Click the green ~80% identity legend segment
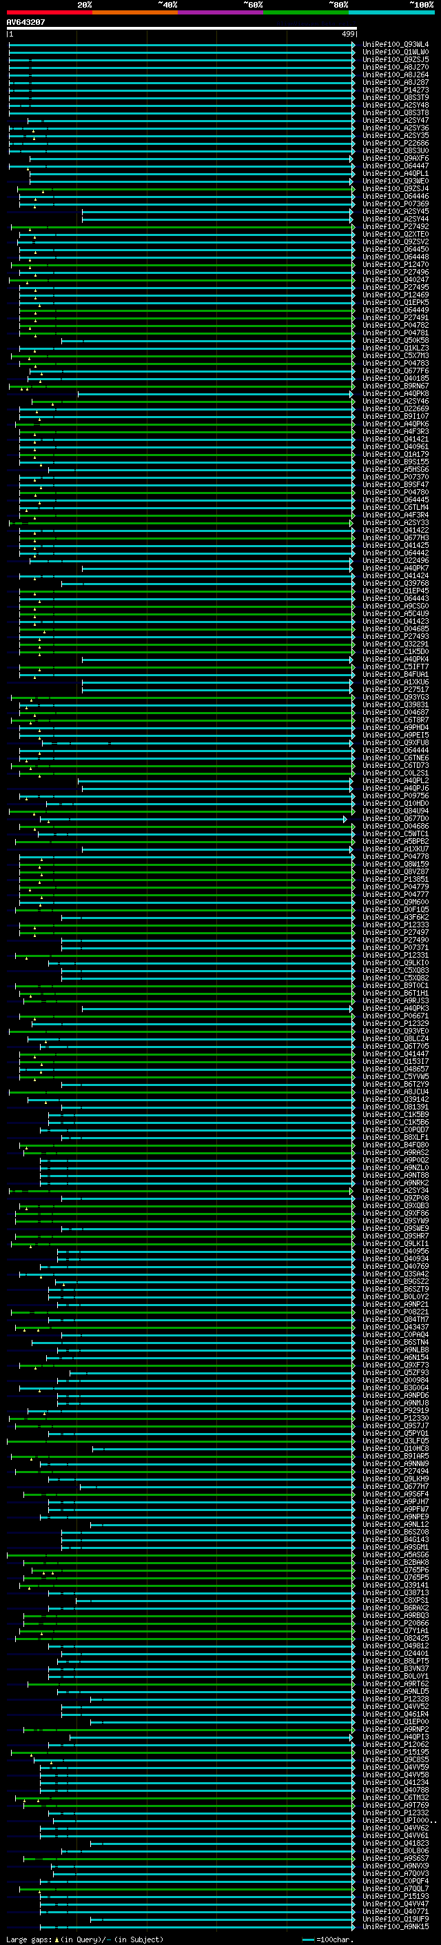 click(x=306, y=12)
